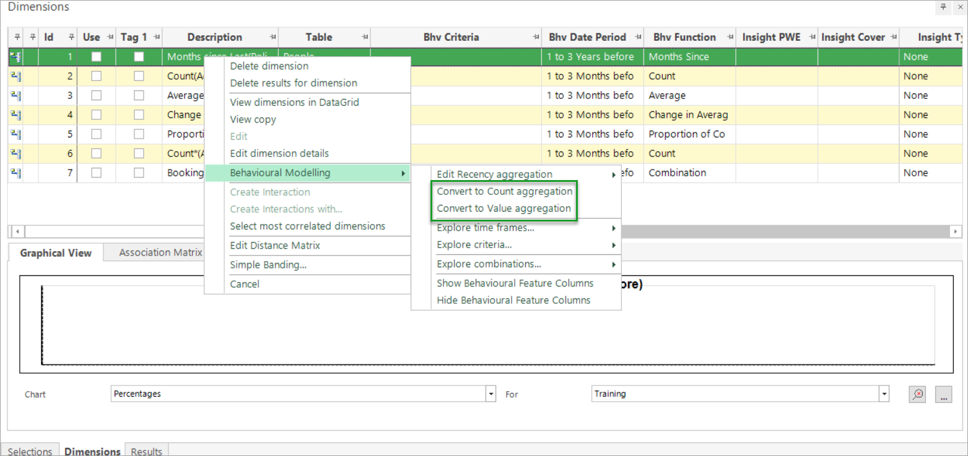Screen dimensions: 968x456
Task: Expand the Behavioural Modelling submenu
Action: (x=308, y=173)
